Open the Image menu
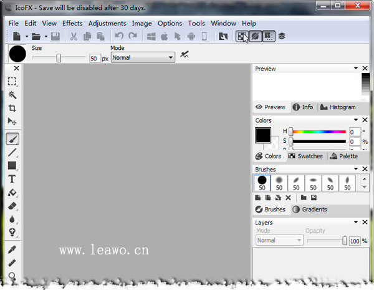The width and height of the screenshot is (374, 290). 141,23
